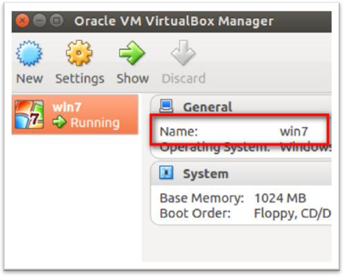
Task: Click the Show toolbar label
Action: click(133, 79)
